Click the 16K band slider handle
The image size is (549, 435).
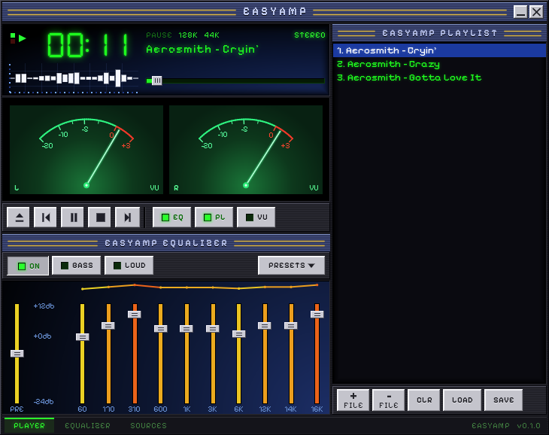pos(317,314)
